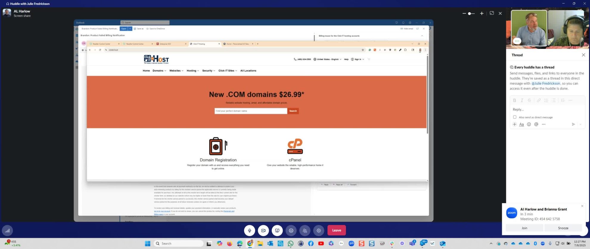Reload the clickit.host page
The width and height of the screenshot is (590, 249).
pos(100,50)
